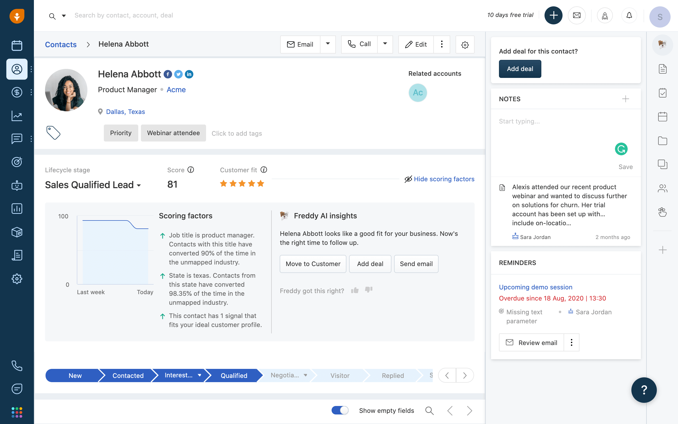Select the Contacts menu item in breadcrumb
The image size is (678, 424).
[x=61, y=44]
